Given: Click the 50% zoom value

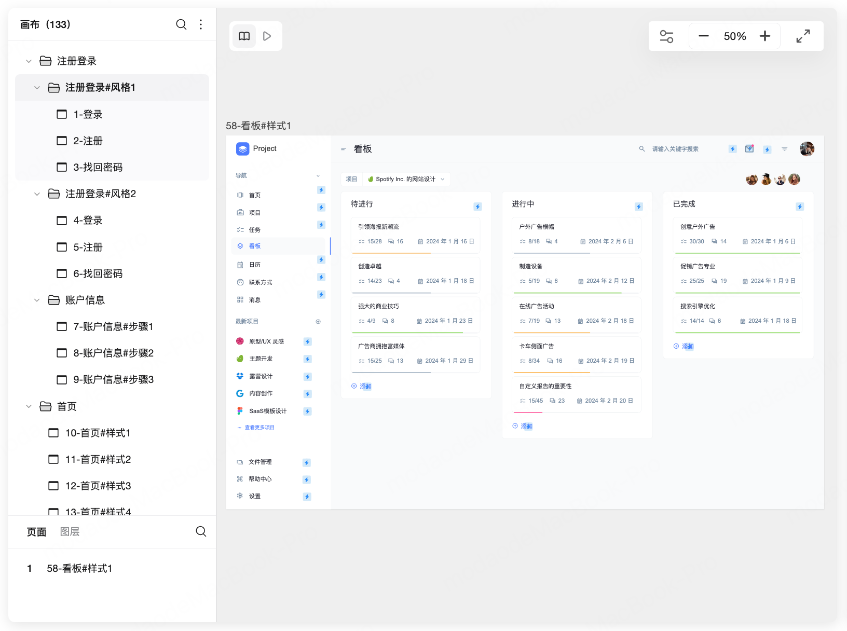Looking at the screenshot, I should tap(735, 36).
